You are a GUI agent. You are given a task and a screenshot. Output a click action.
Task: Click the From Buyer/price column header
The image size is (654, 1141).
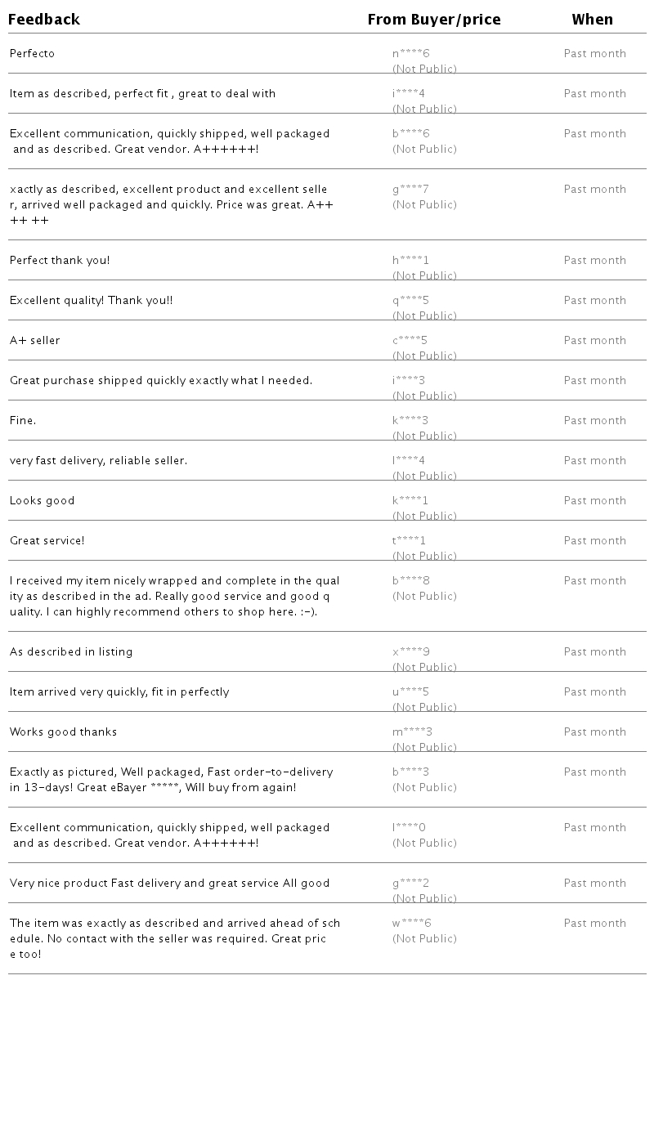click(x=434, y=20)
